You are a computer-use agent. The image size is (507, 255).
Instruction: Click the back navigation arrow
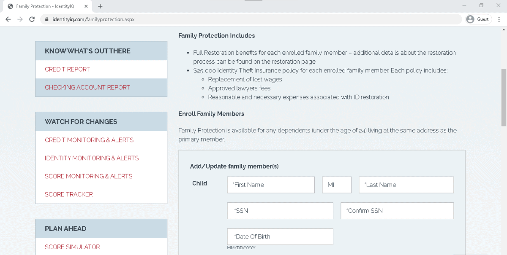[x=8, y=19]
